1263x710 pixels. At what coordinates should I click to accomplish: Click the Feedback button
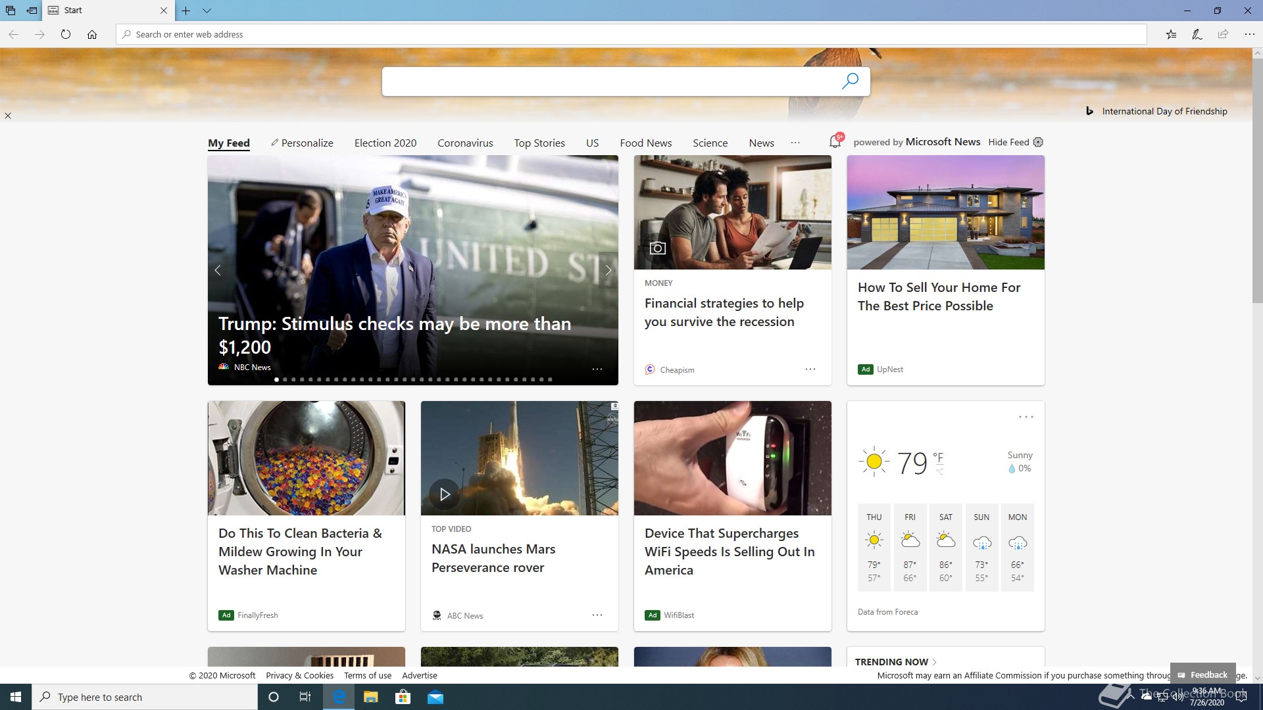click(1202, 674)
